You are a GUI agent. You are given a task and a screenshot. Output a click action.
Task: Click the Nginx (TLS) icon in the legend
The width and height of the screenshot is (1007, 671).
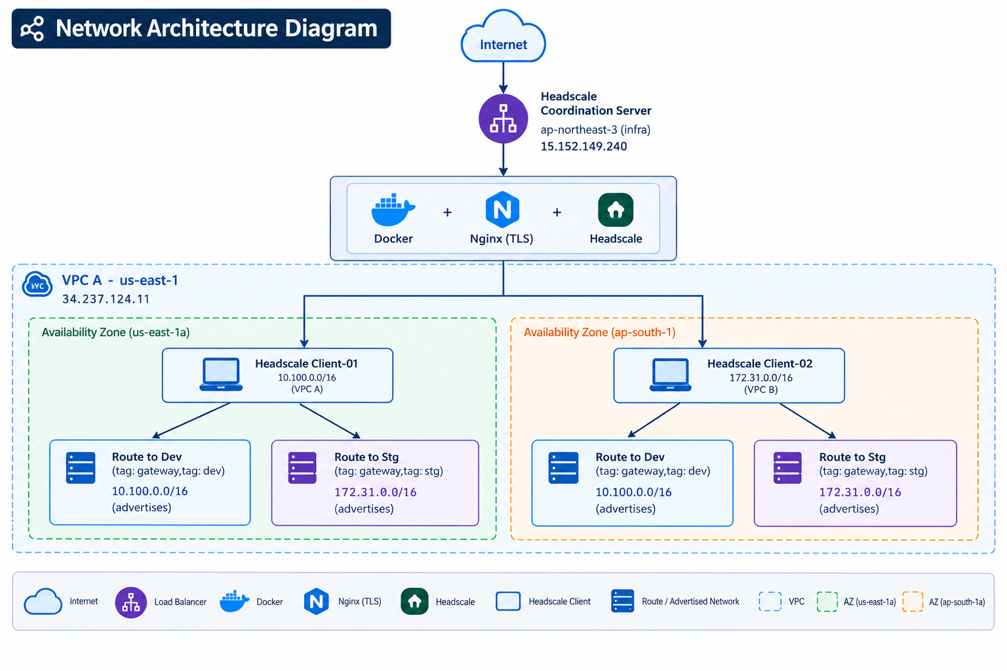(316, 602)
